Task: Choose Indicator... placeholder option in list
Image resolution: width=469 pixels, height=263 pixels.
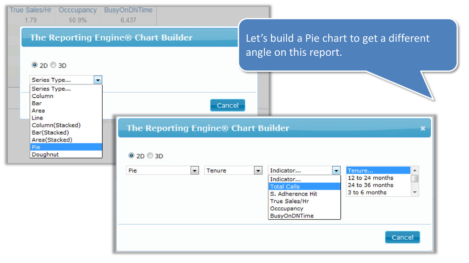Action: coord(305,179)
